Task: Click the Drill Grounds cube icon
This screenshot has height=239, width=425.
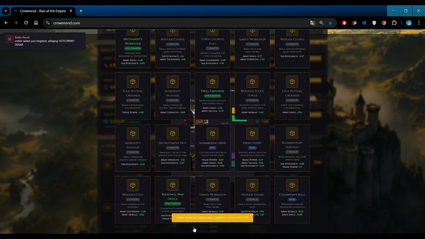Action: click(x=212, y=81)
